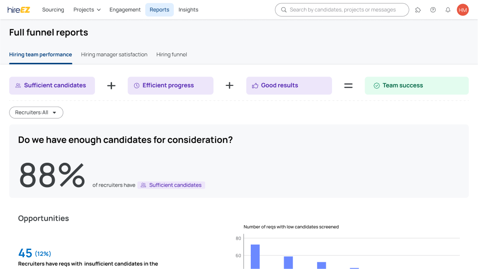Open the Recruiters: All filter dropdown
This screenshot has height=269, width=478.
(x=36, y=113)
